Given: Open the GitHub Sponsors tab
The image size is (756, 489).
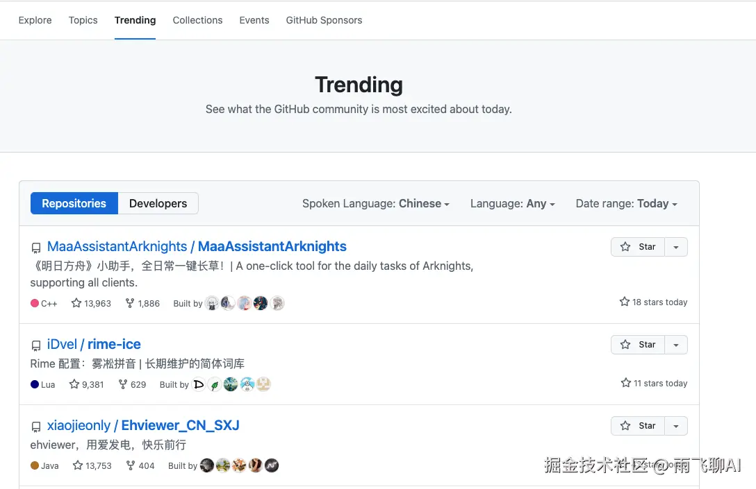Looking at the screenshot, I should click(324, 20).
